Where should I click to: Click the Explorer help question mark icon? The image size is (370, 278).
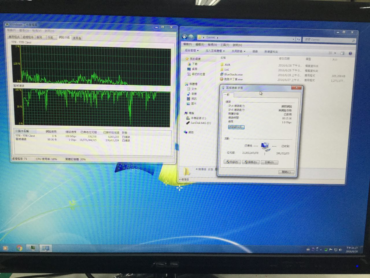pyautogui.click(x=350, y=53)
